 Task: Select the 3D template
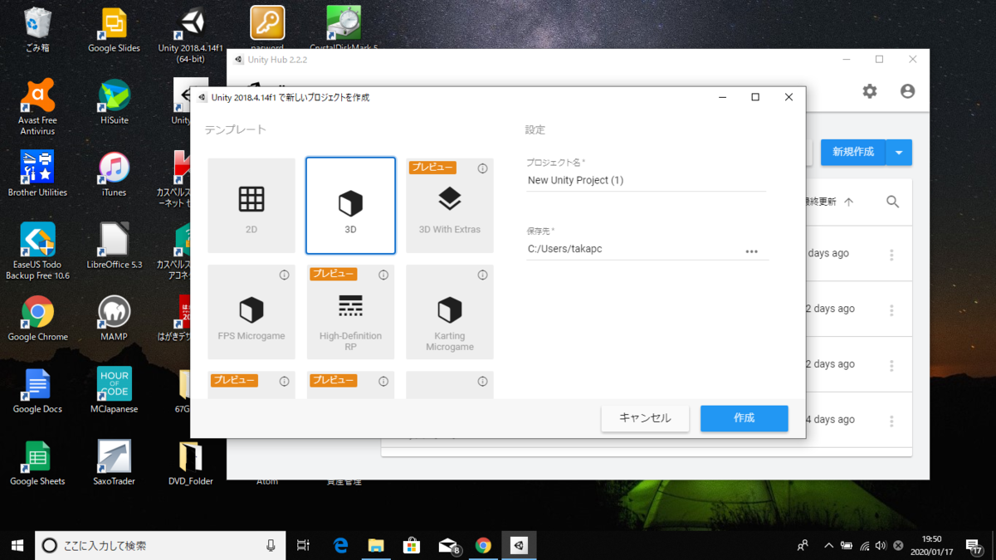[351, 206]
